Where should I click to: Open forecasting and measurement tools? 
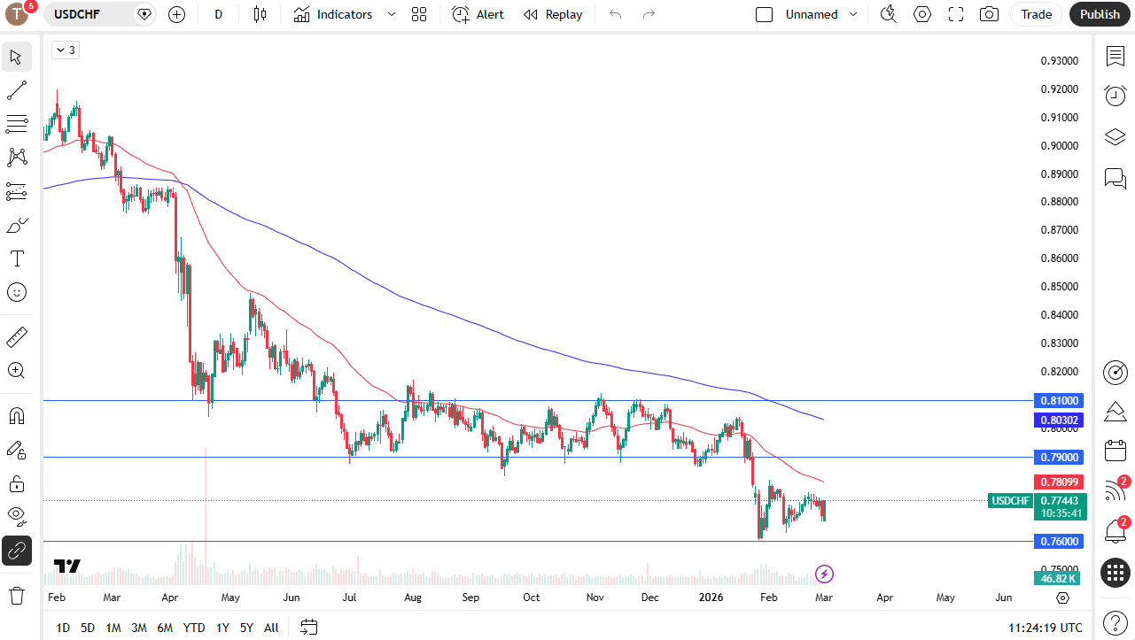pyautogui.click(x=16, y=191)
